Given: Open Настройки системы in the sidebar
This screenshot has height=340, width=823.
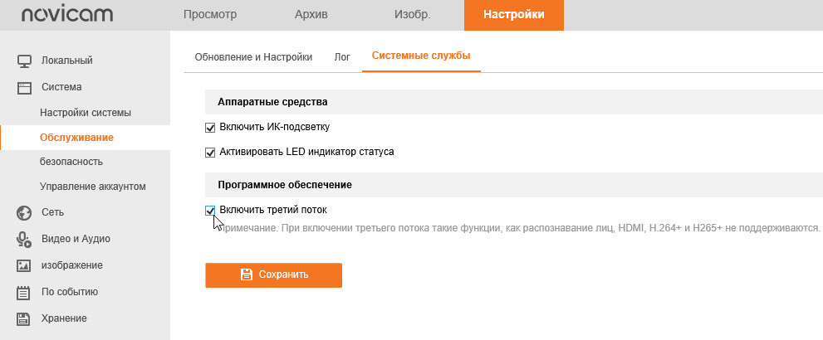Looking at the screenshot, I should (x=86, y=112).
